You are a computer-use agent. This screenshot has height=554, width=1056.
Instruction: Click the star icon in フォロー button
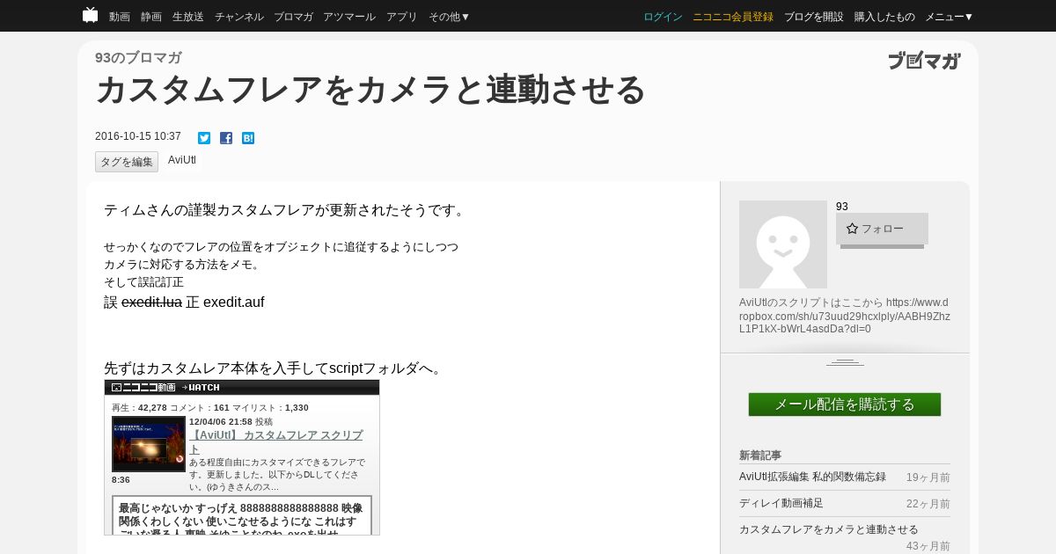pyautogui.click(x=852, y=229)
